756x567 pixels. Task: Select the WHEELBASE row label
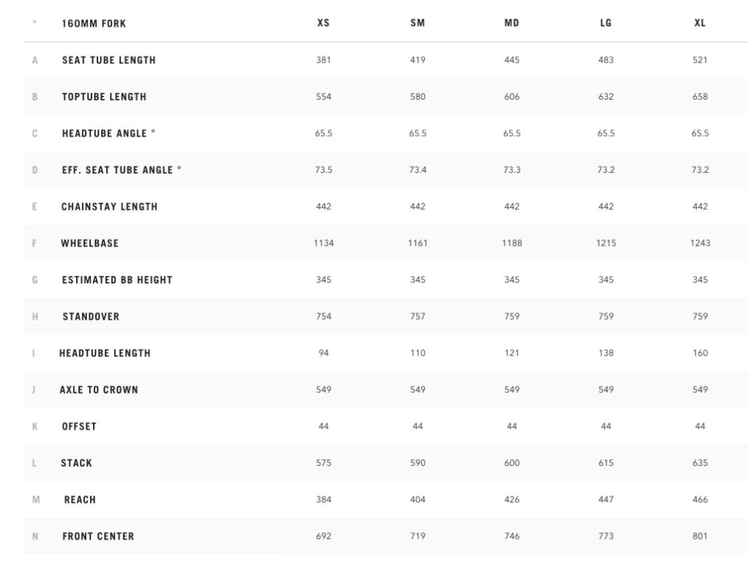tap(90, 243)
